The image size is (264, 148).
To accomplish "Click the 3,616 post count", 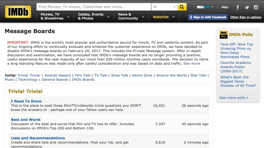I will pos(160,142).
